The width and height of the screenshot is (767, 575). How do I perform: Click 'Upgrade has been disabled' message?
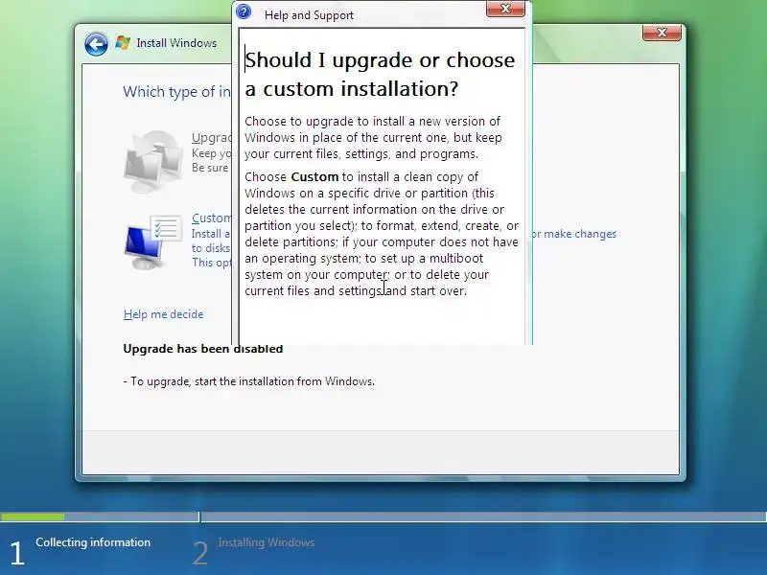pos(203,349)
